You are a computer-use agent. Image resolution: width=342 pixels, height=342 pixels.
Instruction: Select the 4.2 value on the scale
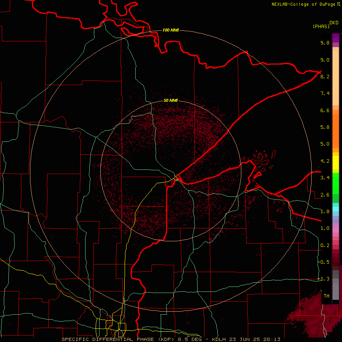325,161
